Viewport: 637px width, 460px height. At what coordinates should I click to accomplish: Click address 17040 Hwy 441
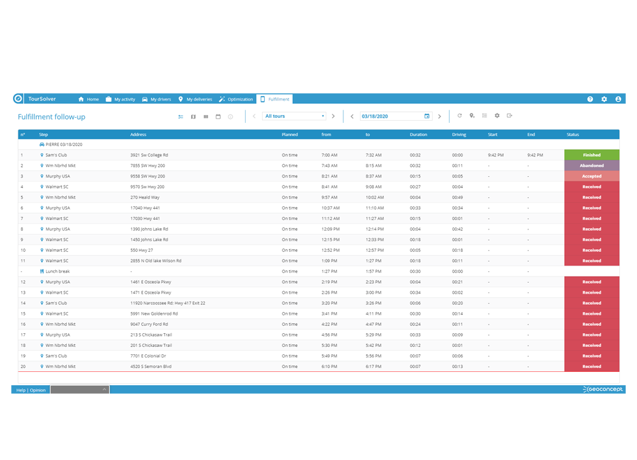[145, 208]
